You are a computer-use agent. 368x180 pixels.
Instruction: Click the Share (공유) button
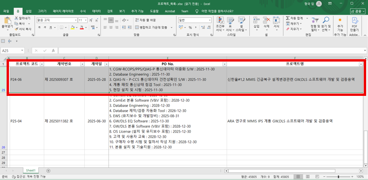click(x=358, y=11)
